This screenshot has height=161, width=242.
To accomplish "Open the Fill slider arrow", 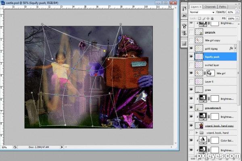I will click(x=237, y=19).
